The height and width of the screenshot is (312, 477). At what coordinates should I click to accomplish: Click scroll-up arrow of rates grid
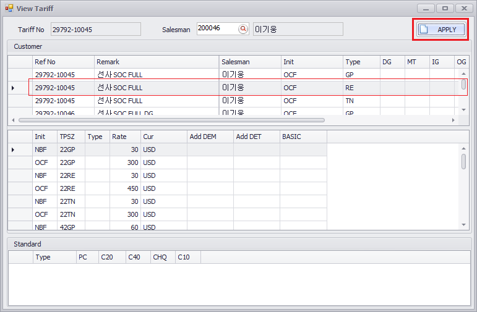point(464,148)
